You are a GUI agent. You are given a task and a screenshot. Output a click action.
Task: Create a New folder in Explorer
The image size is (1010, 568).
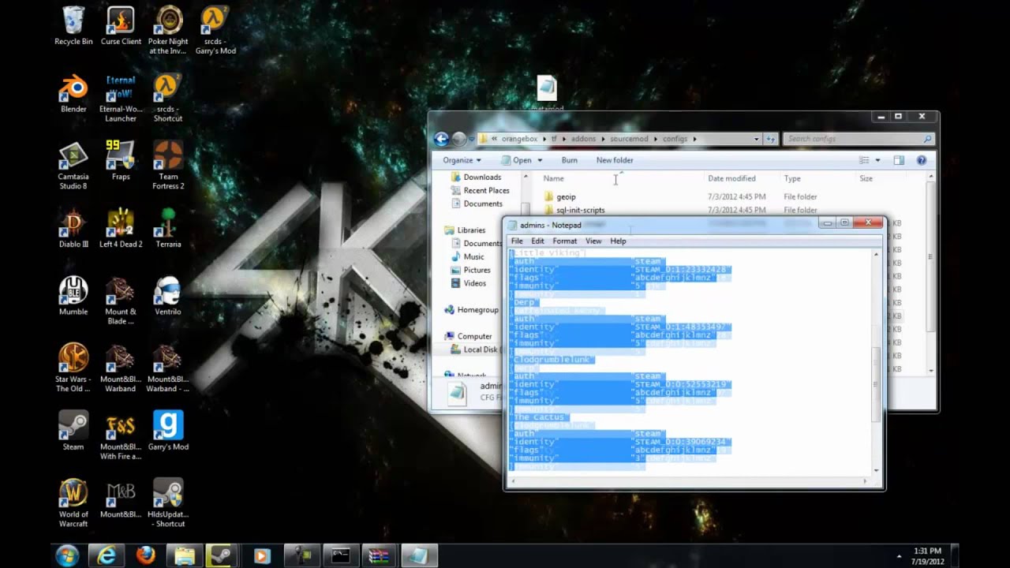pyautogui.click(x=615, y=160)
